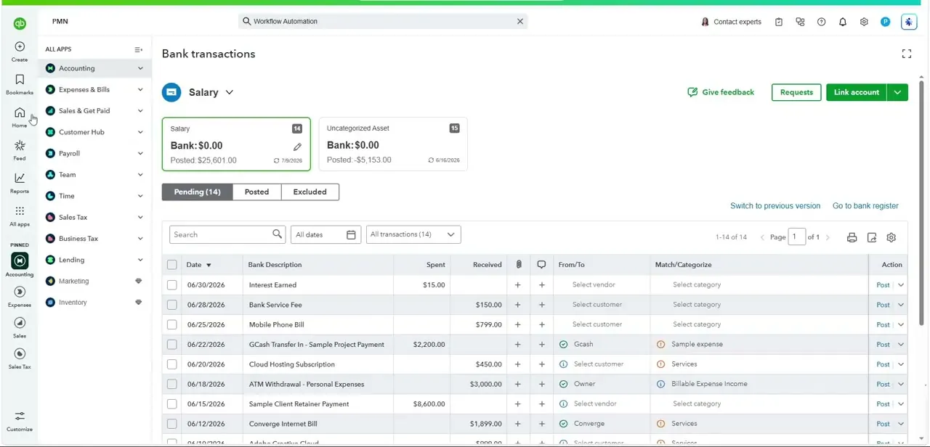Click Give feedback link
930x447 pixels.
pos(721,92)
